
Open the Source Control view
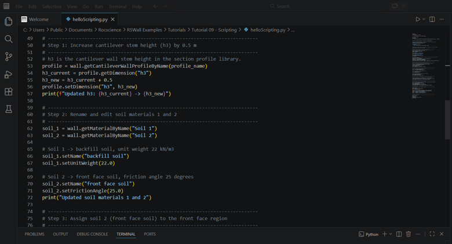pyautogui.click(x=9, y=57)
